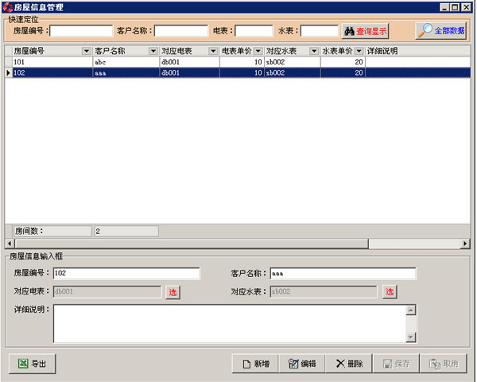Click the 房屋编号 column header text
This screenshot has height=382, width=477.
29,51
